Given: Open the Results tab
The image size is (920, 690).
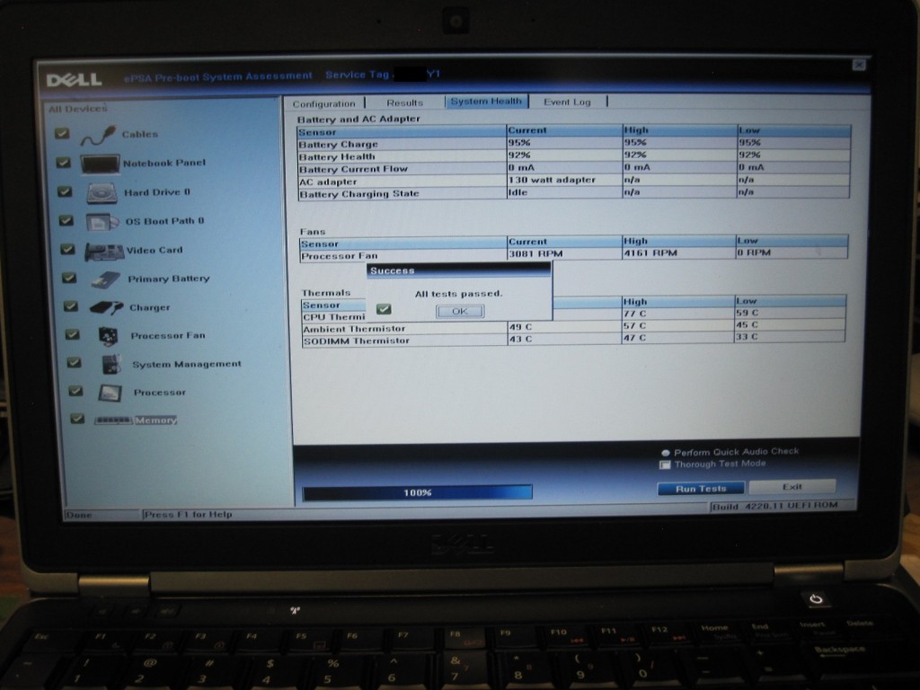Looking at the screenshot, I should (x=405, y=102).
